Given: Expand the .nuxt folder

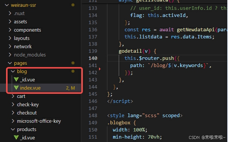Looking at the screenshot, I should point(10,13).
